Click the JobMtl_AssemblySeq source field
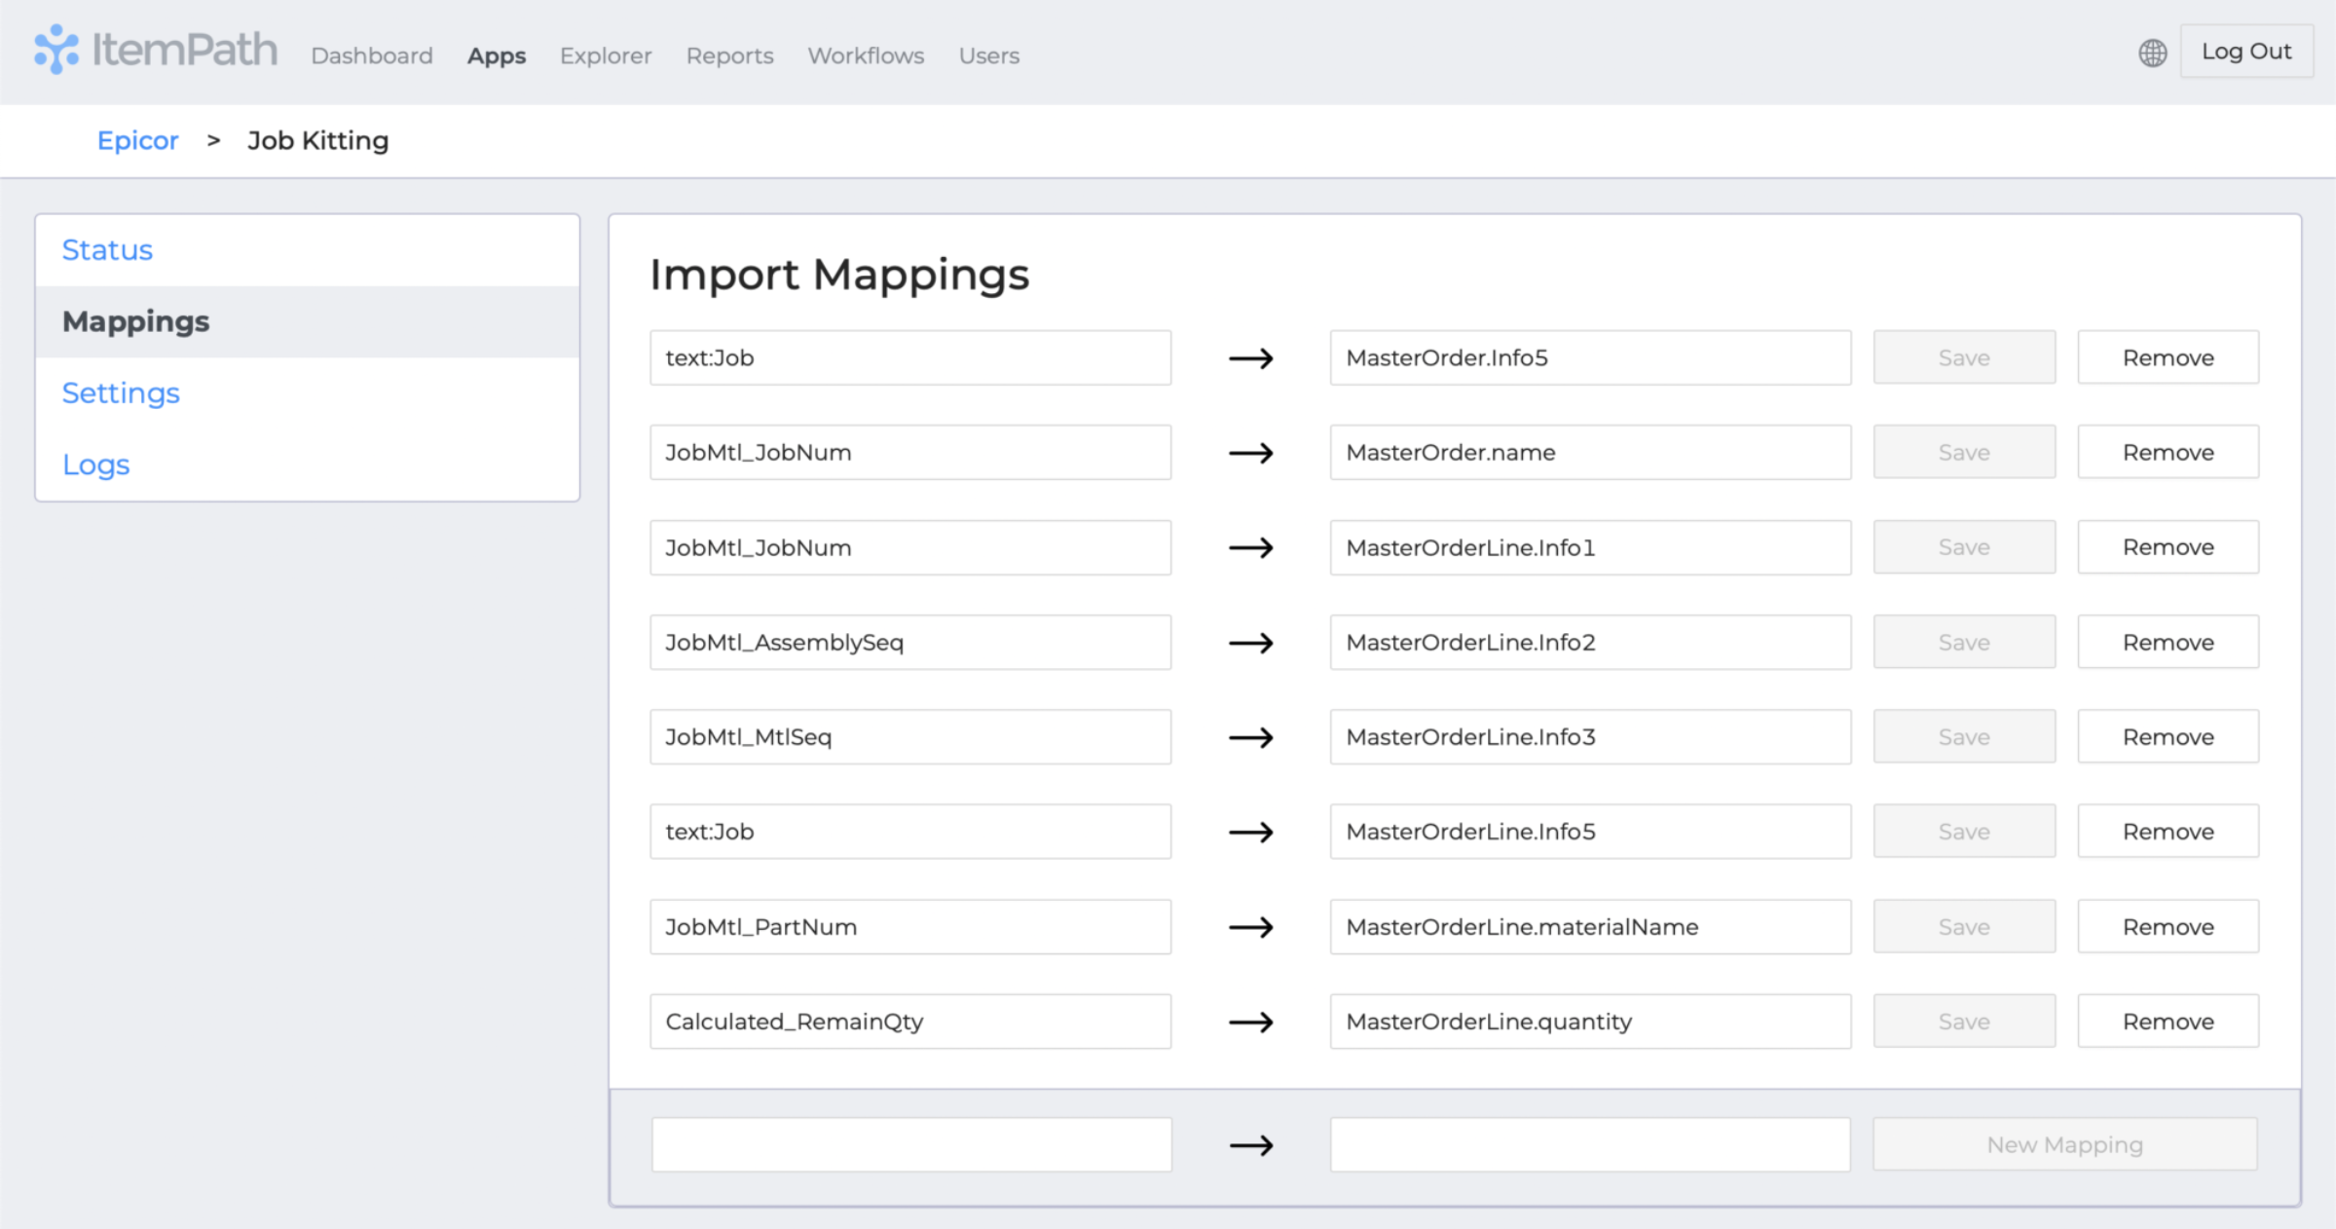Screen dimensions: 2336x1229 click(x=910, y=642)
